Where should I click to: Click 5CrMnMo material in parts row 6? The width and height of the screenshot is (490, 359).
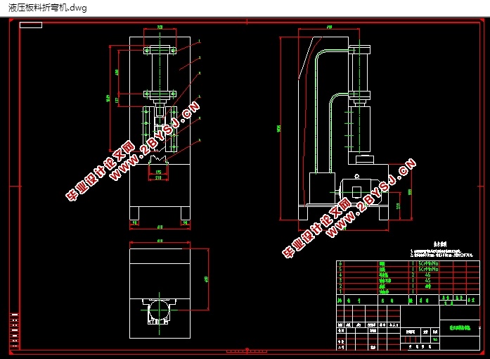coord(428,263)
